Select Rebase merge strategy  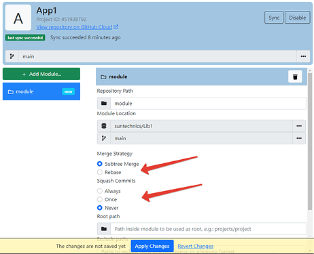pos(100,172)
